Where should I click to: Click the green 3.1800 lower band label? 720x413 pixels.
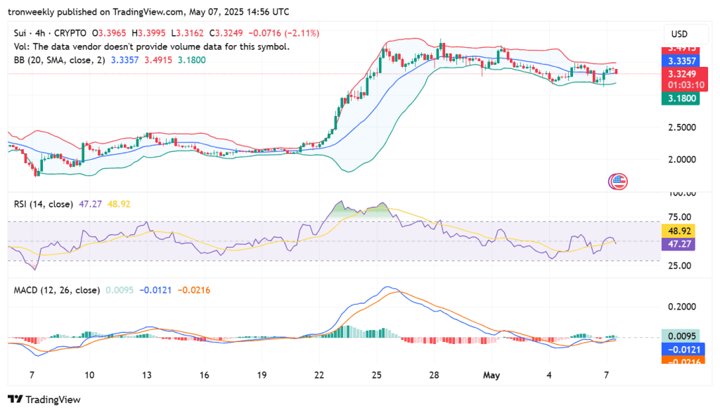(681, 99)
